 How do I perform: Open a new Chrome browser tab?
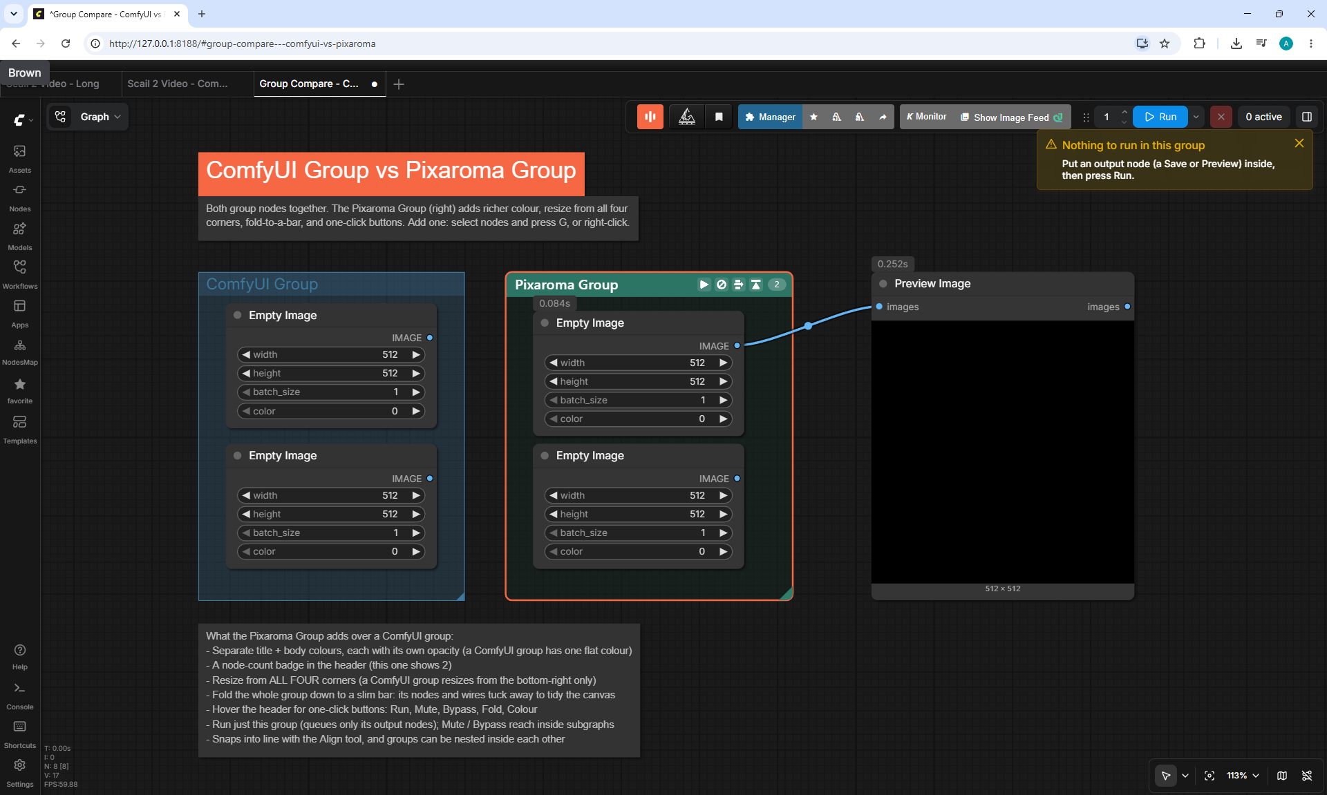[202, 14]
